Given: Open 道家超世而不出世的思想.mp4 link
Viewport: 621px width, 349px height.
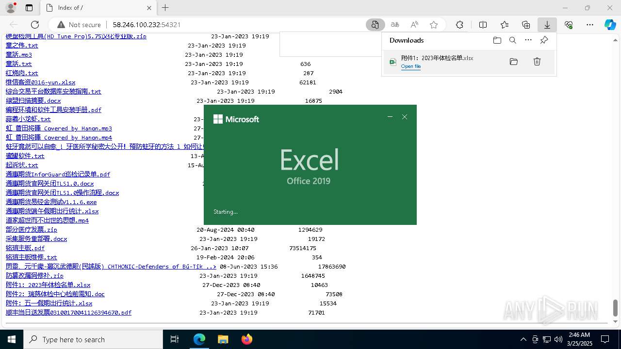Looking at the screenshot, I should pyautogui.click(x=48, y=220).
